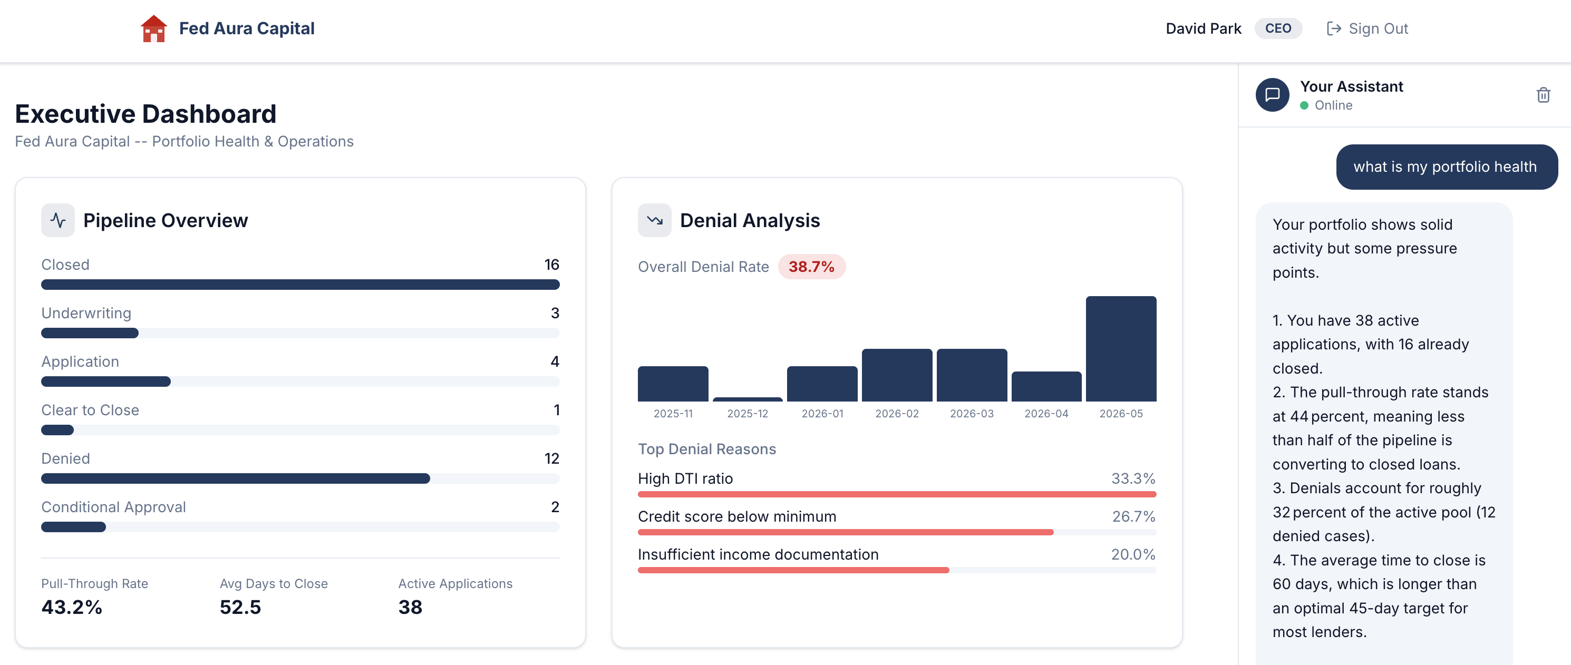This screenshot has height=665, width=1571.
Task: Click the Sign Out arrow icon
Action: coord(1334,28)
